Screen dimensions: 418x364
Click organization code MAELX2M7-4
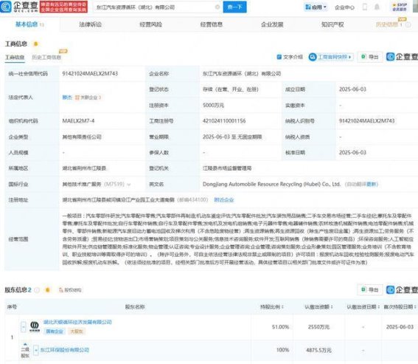(x=78, y=121)
